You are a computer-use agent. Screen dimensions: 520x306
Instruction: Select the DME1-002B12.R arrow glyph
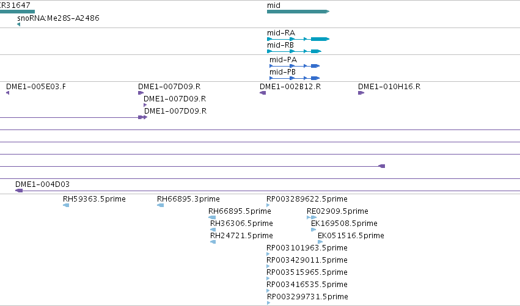tap(263, 93)
